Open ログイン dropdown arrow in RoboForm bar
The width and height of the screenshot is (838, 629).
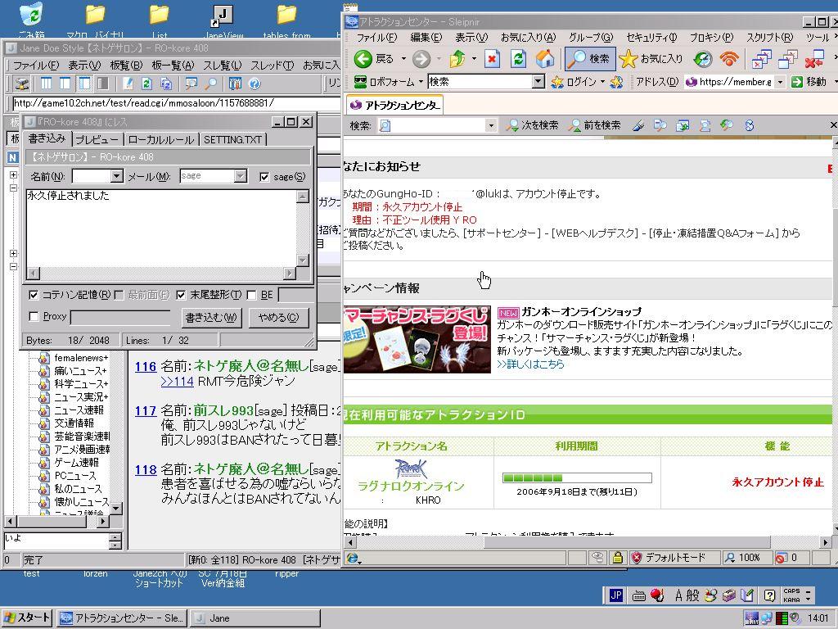point(602,82)
